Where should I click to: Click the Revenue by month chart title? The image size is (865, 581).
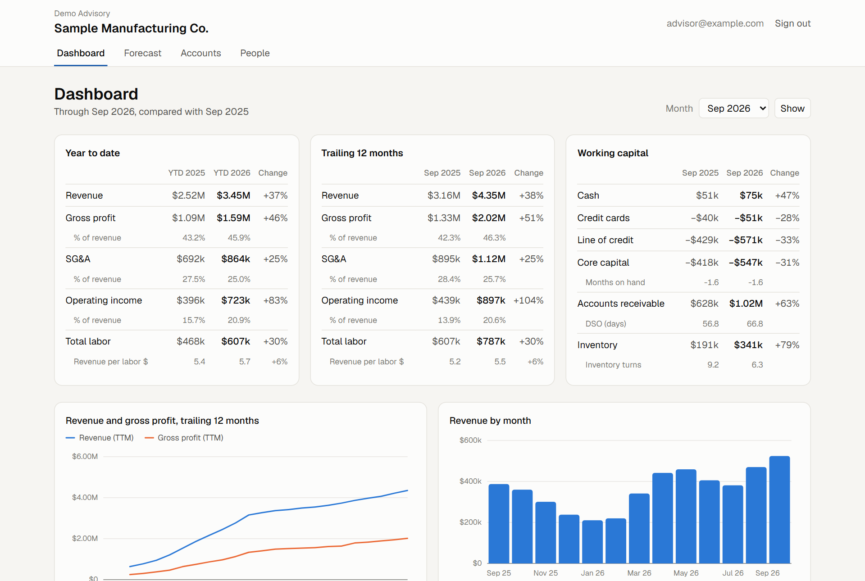(x=490, y=421)
